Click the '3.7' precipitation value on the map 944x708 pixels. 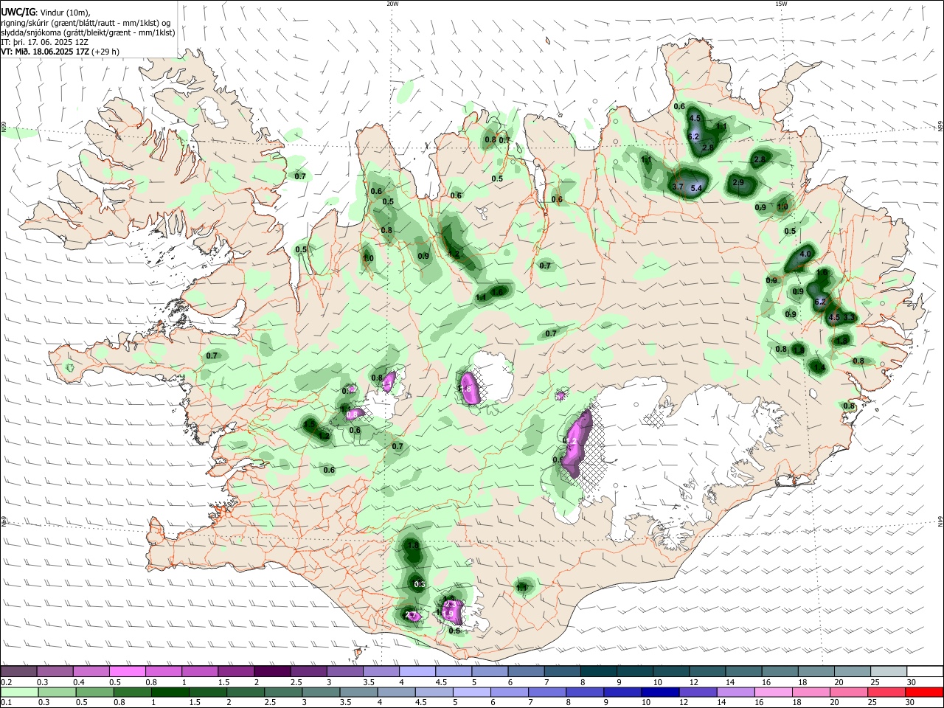[x=678, y=187]
